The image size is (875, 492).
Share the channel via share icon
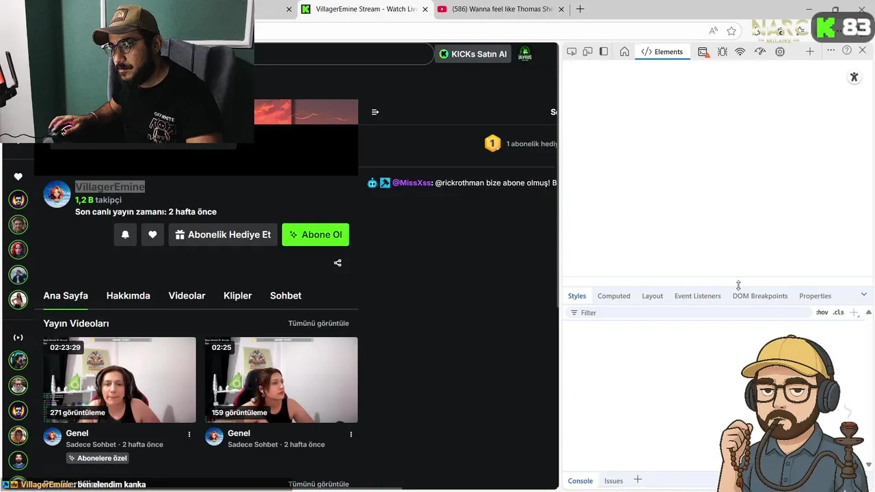(338, 263)
